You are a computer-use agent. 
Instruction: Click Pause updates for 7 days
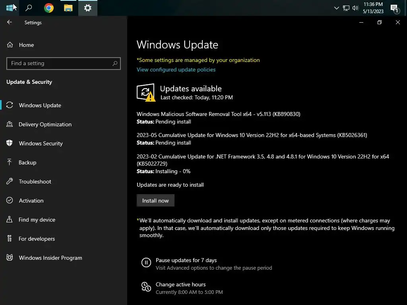pyautogui.click(x=186, y=260)
